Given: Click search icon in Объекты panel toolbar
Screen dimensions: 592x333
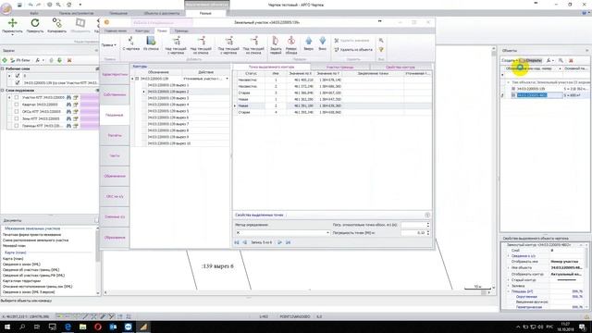Looking at the screenshot, I should [x=561, y=60].
